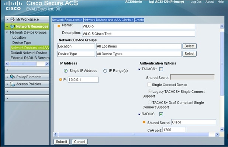The image size is (228, 147).
Task: Expand the Access Policies section arrow
Action: point(7,84)
